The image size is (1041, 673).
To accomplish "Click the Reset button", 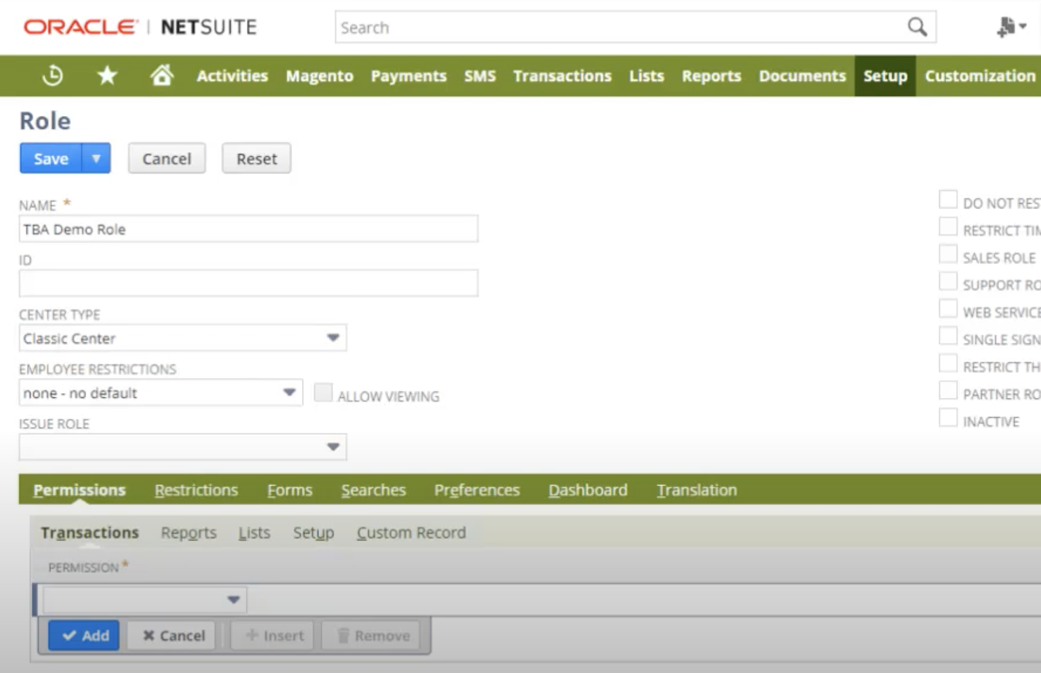I will click(256, 158).
